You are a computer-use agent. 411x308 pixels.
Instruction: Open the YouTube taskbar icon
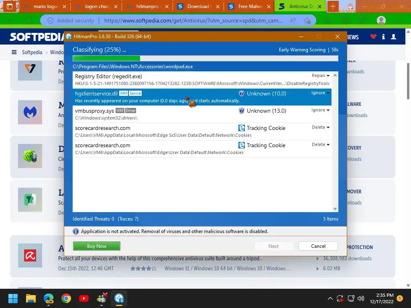coord(84,298)
